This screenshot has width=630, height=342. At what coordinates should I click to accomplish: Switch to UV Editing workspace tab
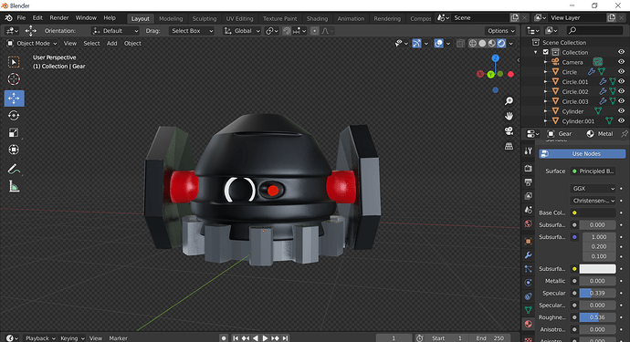[239, 18]
